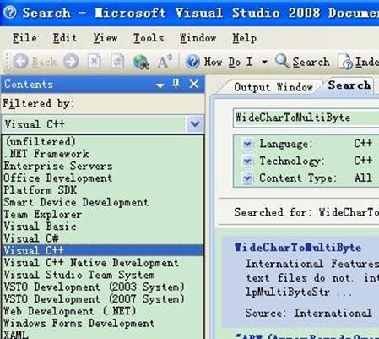Switch to the Output Window tab

pos(273,87)
